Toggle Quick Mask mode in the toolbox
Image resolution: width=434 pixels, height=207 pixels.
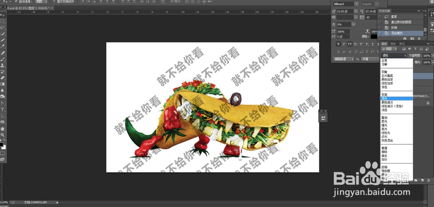3,153
